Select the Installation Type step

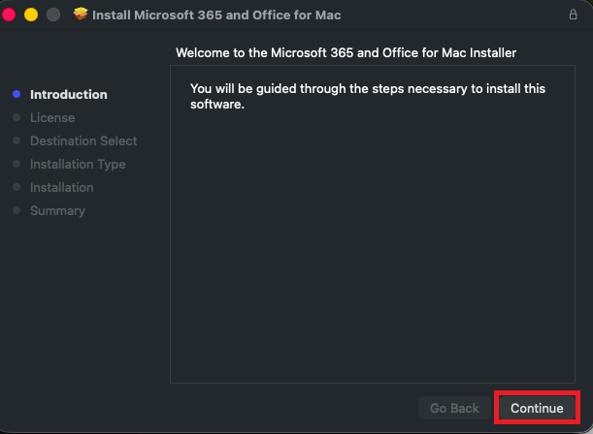(78, 164)
